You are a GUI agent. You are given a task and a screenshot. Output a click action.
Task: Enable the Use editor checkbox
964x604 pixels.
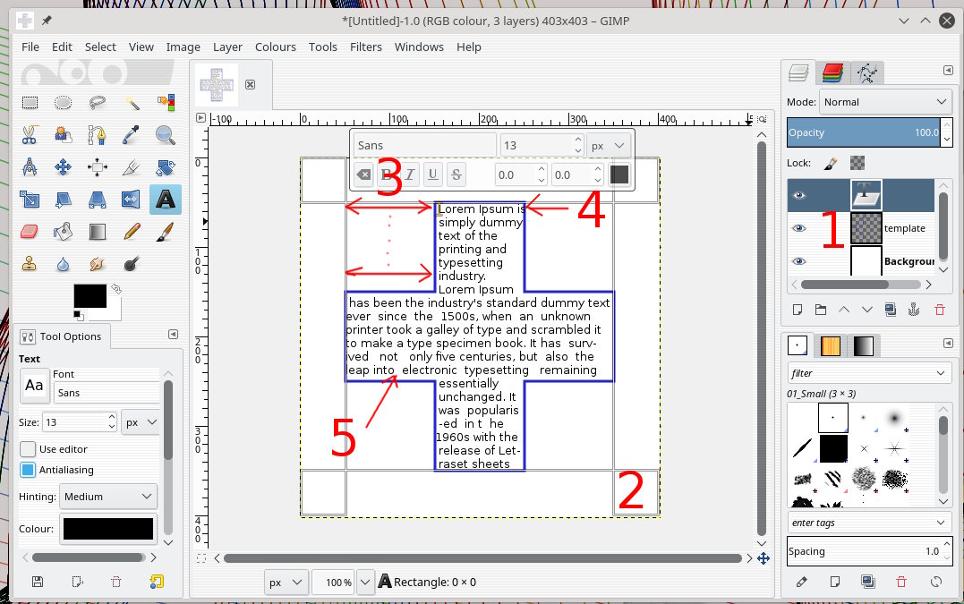click(28, 449)
